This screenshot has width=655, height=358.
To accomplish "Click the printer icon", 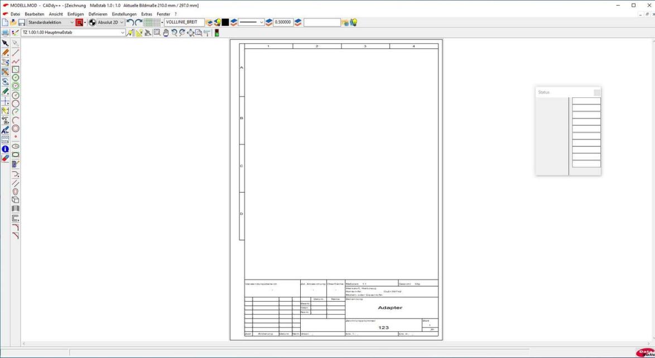I will [5, 33].
